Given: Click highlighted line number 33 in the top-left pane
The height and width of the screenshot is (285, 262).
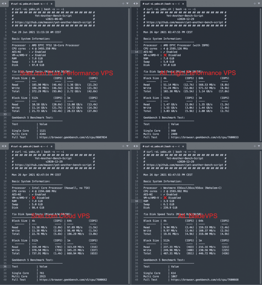Looking at the screenshot, I should 5,114.
